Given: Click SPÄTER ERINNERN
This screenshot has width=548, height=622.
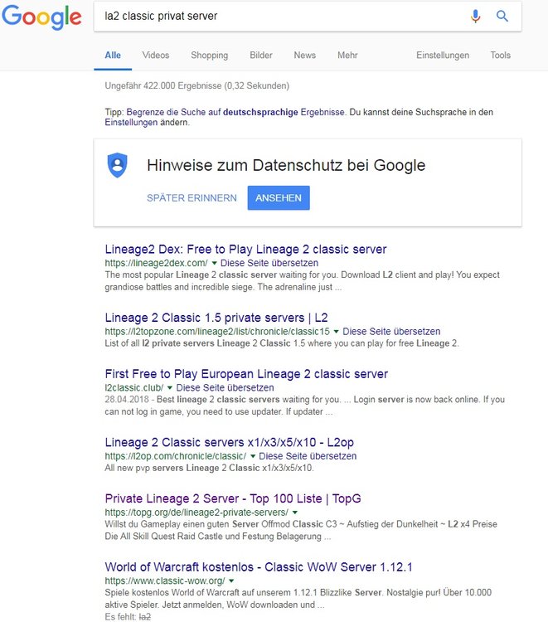Looking at the screenshot, I should [192, 198].
